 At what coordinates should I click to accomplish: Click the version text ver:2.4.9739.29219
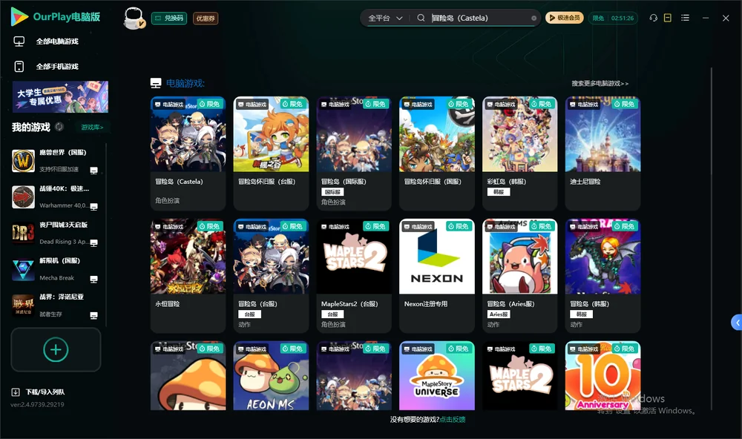[37, 404]
